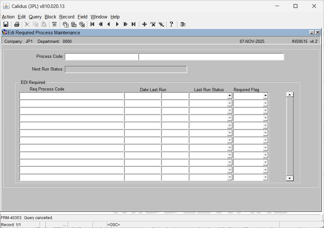Expand first row Last Run Status dropdown

[x=230, y=96]
